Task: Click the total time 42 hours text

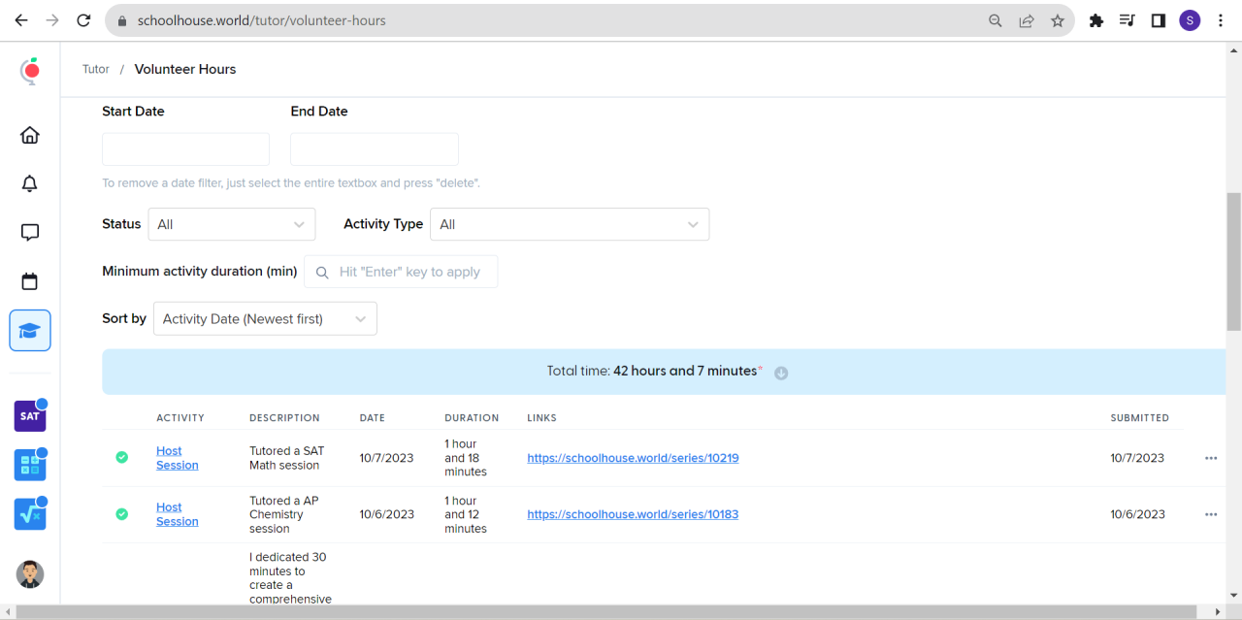Action: point(655,371)
